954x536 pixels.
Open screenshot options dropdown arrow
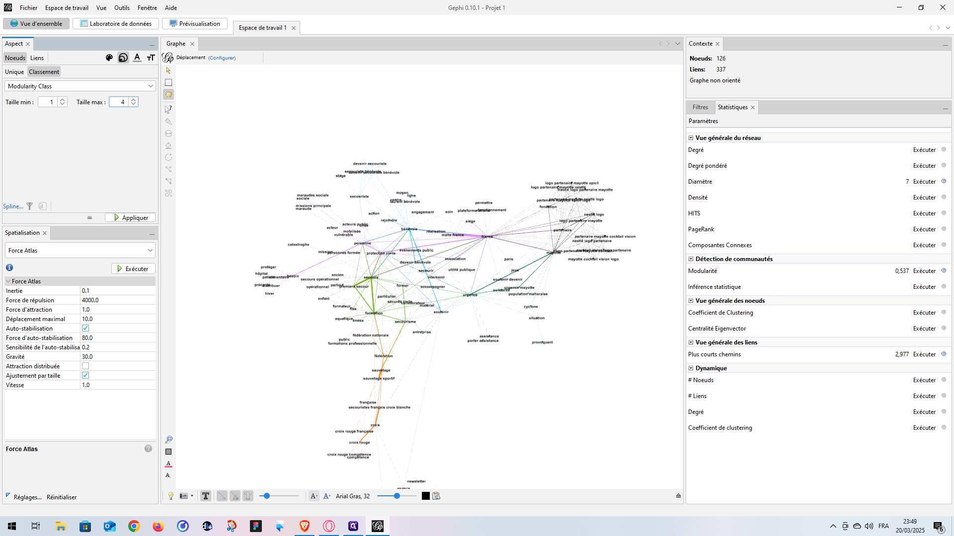point(192,496)
